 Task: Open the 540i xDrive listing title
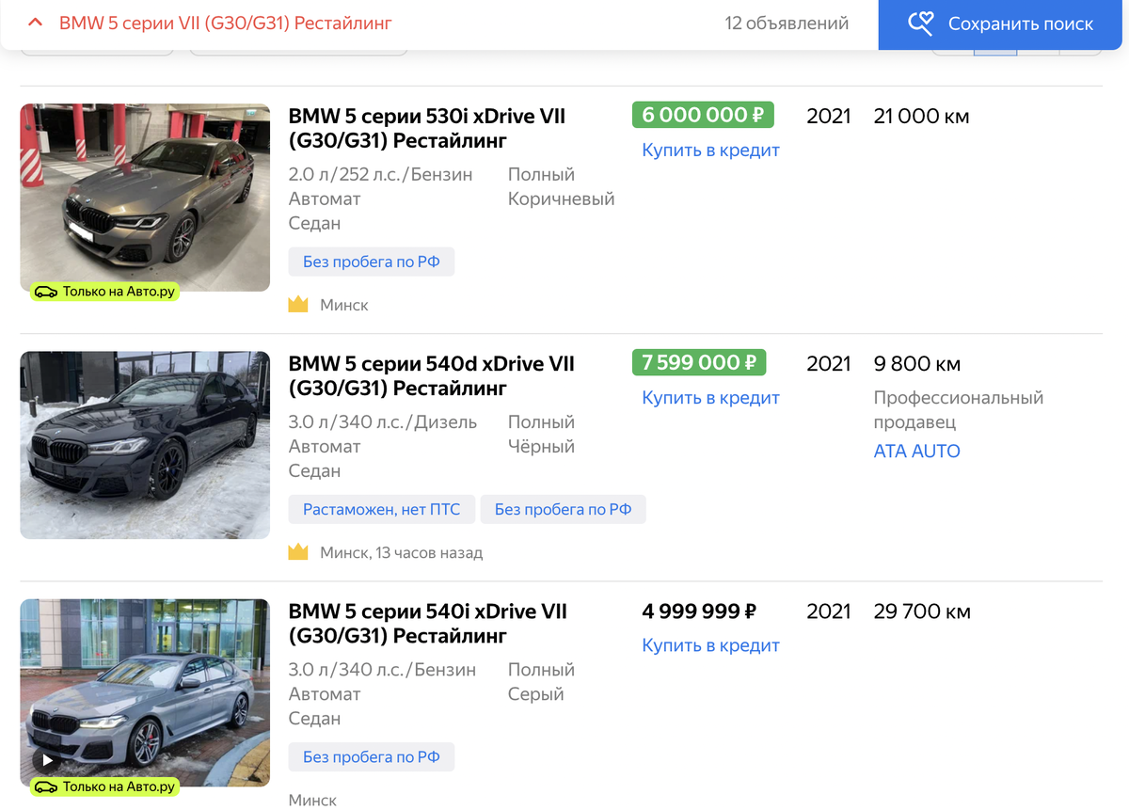point(427,624)
